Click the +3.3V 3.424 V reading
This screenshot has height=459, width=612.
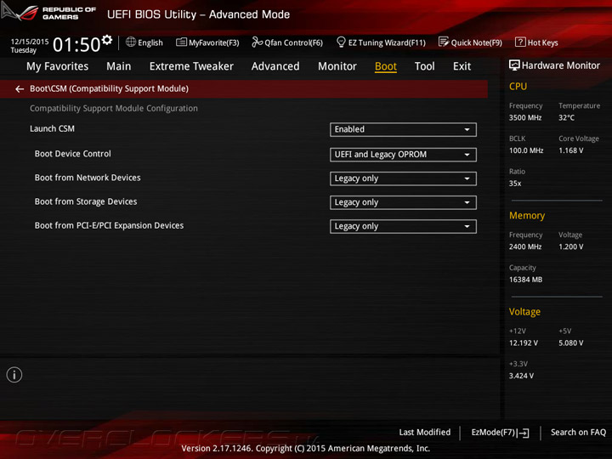[521, 376]
